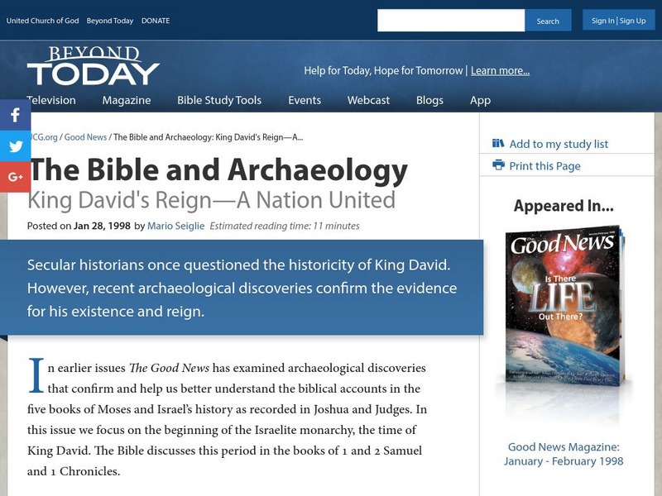Click the Good News breadcrumb link

[x=85, y=137]
